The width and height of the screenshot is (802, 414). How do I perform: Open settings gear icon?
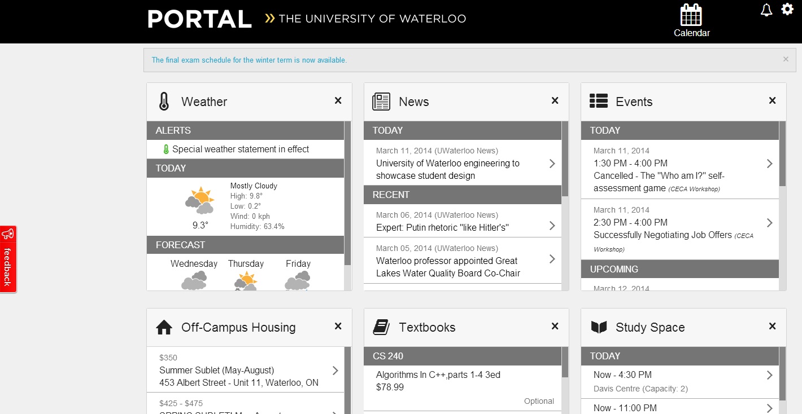pyautogui.click(x=787, y=10)
